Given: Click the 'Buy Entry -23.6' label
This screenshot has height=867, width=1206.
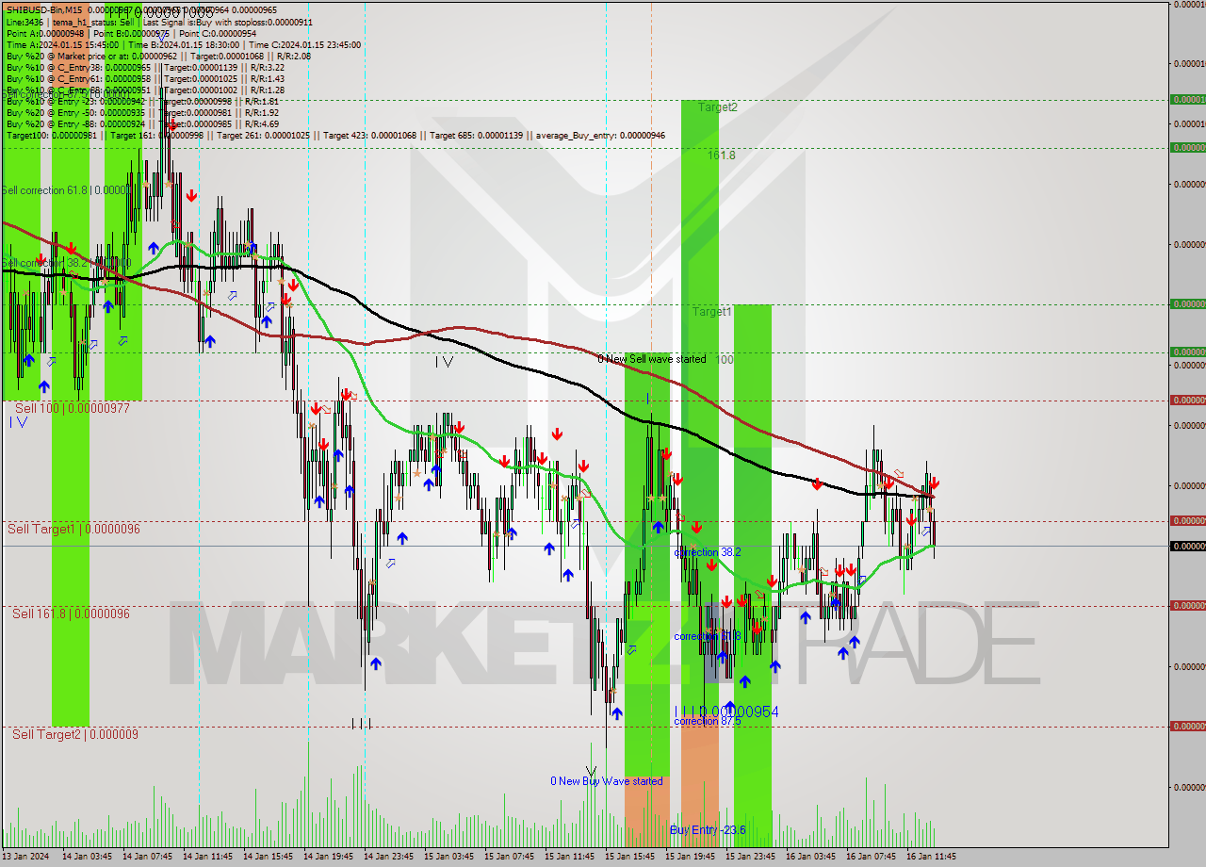Looking at the screenshot, I should [708, 830].
